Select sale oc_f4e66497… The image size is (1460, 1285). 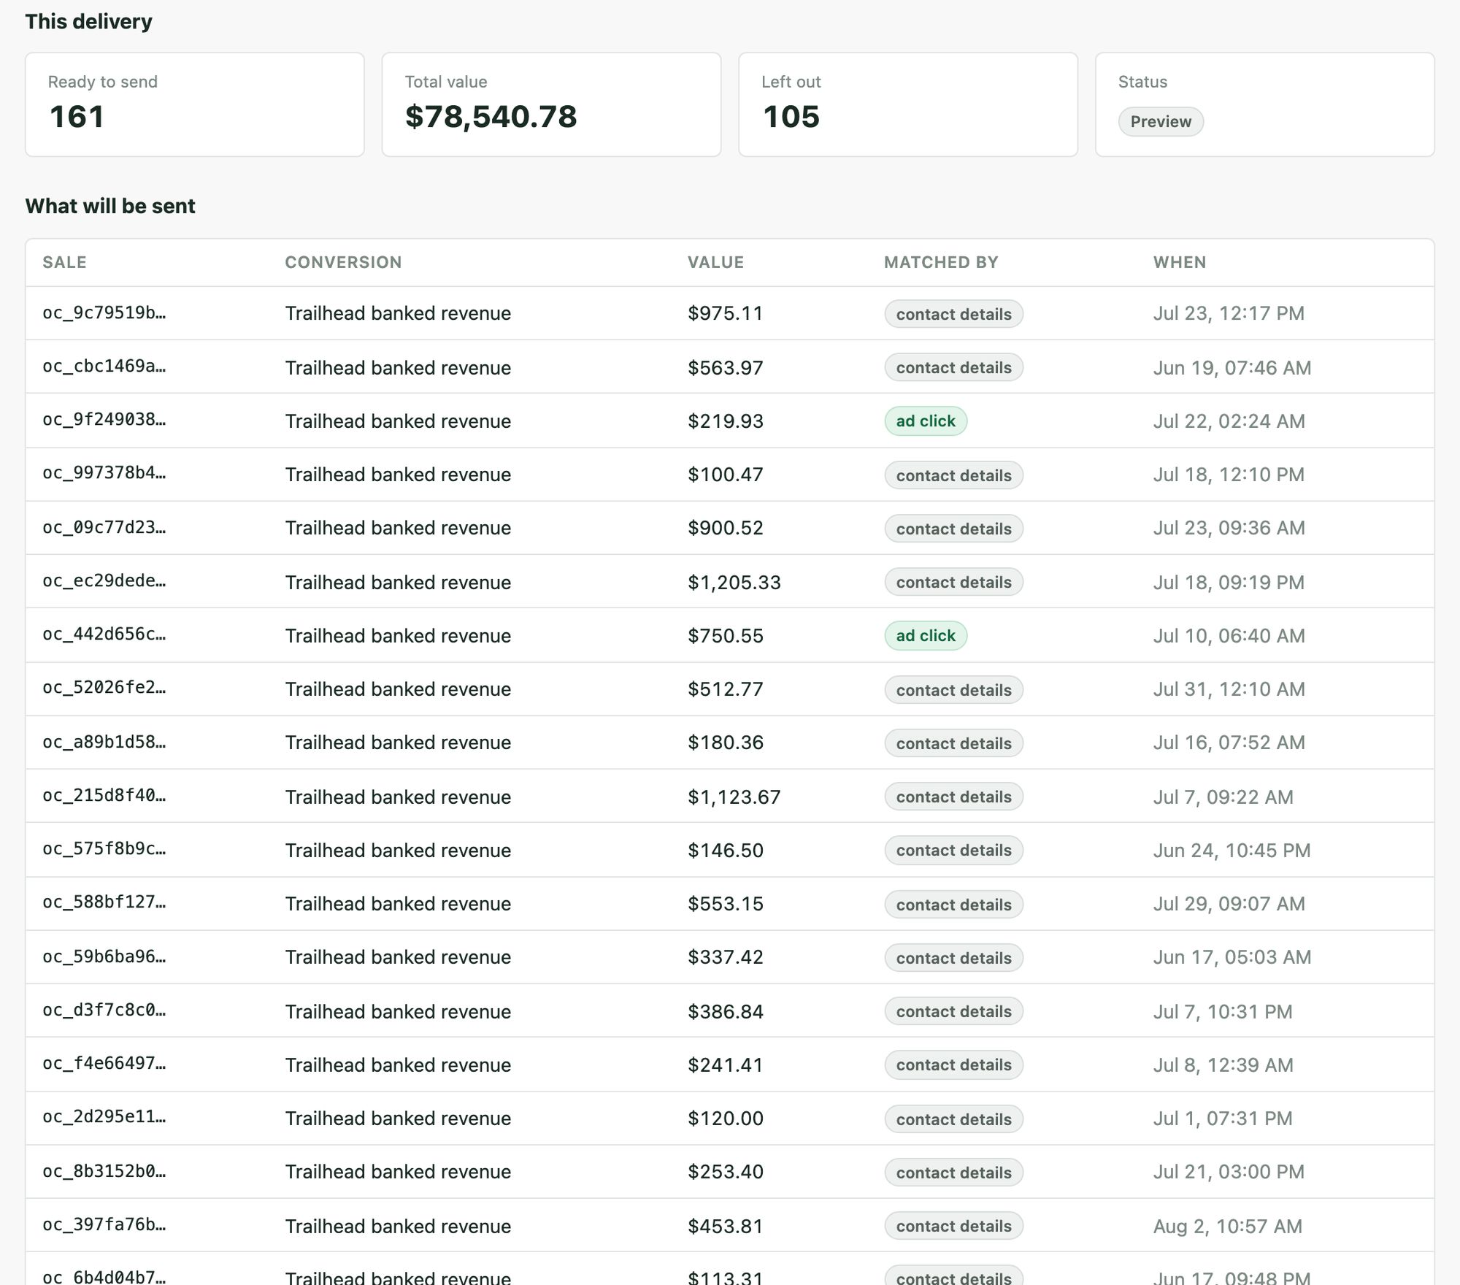pyautogui.click(x=104, y=1064)
